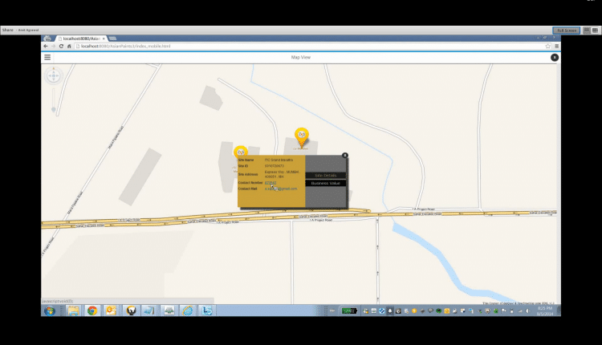Open the hamburger menu in app header
602x345 pixels.
(47, 57)
